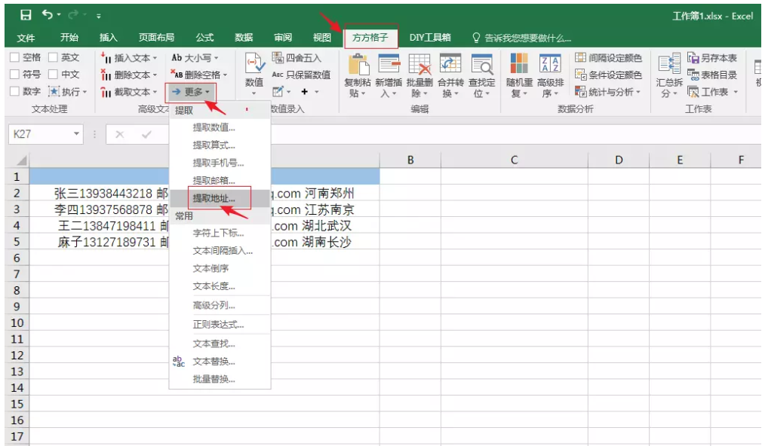Choose 提取手机号... from the menu
Screen dimensions: 762x446
click(220, 163)
